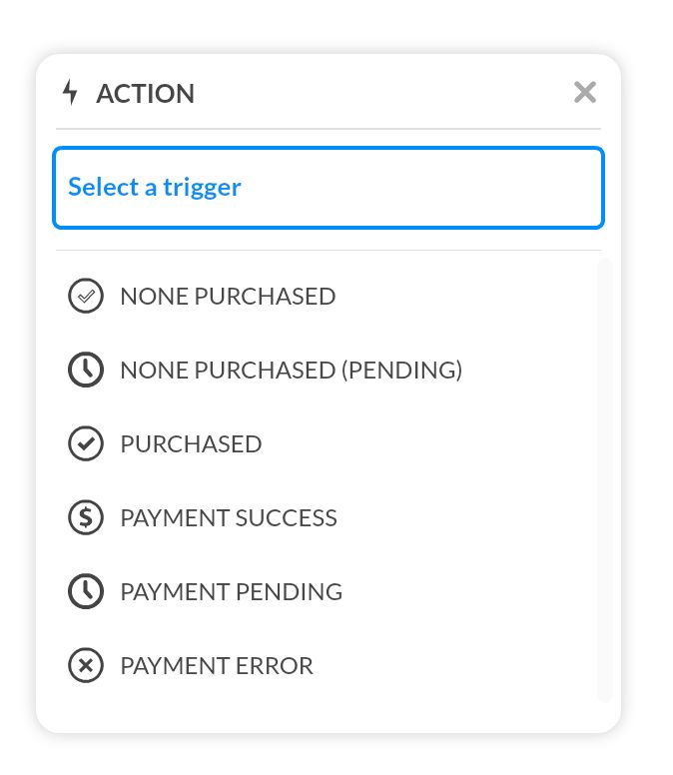Select the NONE PURCHASED trigger
This screenshot has height=775, width=673.
point(228,297)
